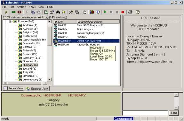Select Bulgaria (5) in the tree
The image size is (184, 121).
click(30, 36)
